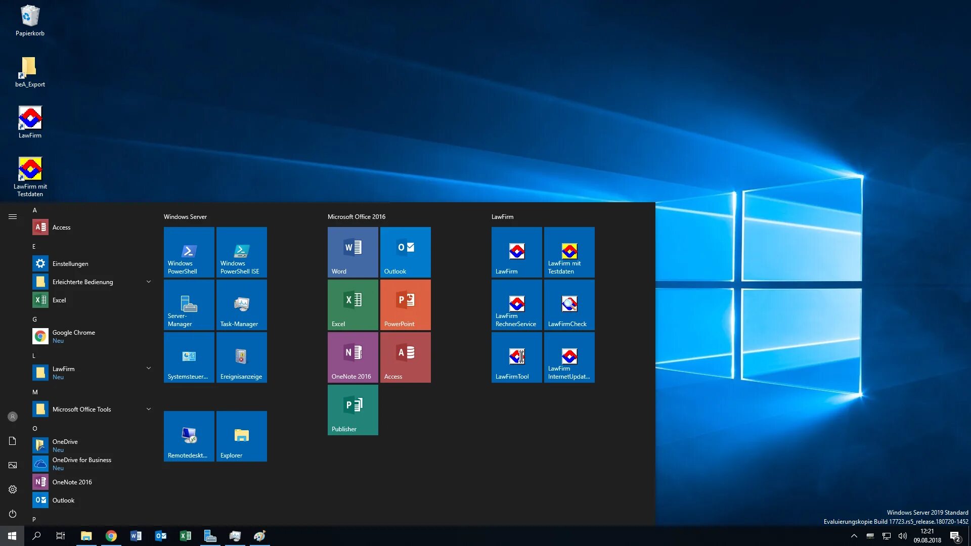The height and width of the screenshot is (546, 971).
Task: Launch Publisher from the Office tiles
Action: [x=352, y=409]
